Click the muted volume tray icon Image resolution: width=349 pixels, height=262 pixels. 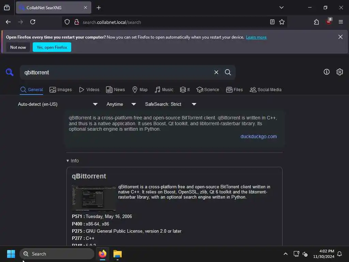click(305, 254)
